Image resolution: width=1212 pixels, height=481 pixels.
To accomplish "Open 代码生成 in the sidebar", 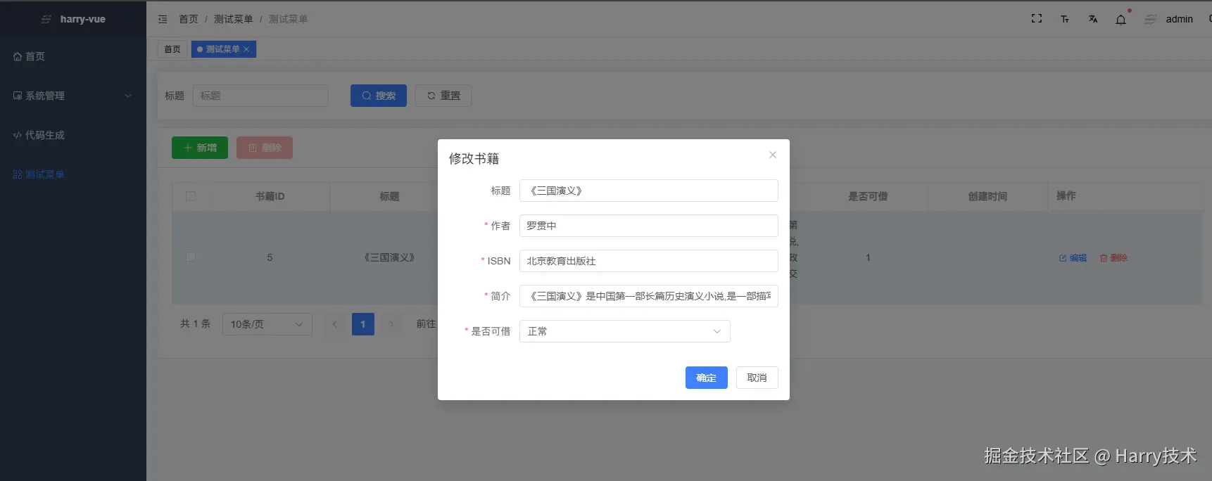I will (x=73, y=135).
